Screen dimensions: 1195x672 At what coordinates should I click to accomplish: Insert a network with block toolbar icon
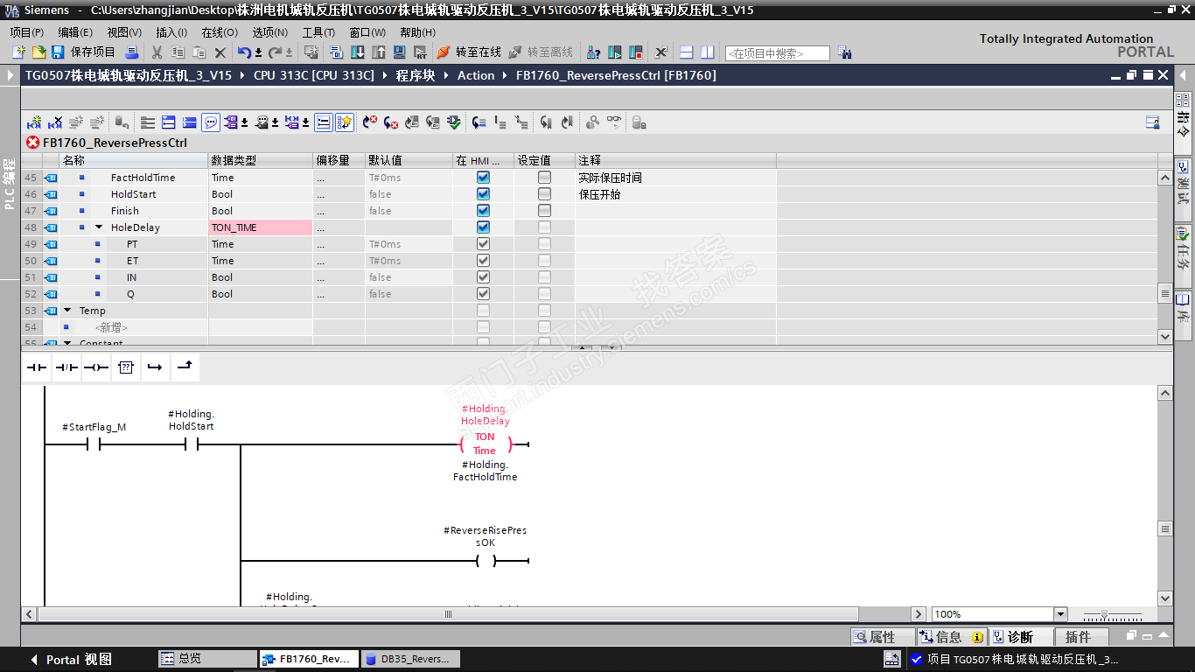coord(34,122)
